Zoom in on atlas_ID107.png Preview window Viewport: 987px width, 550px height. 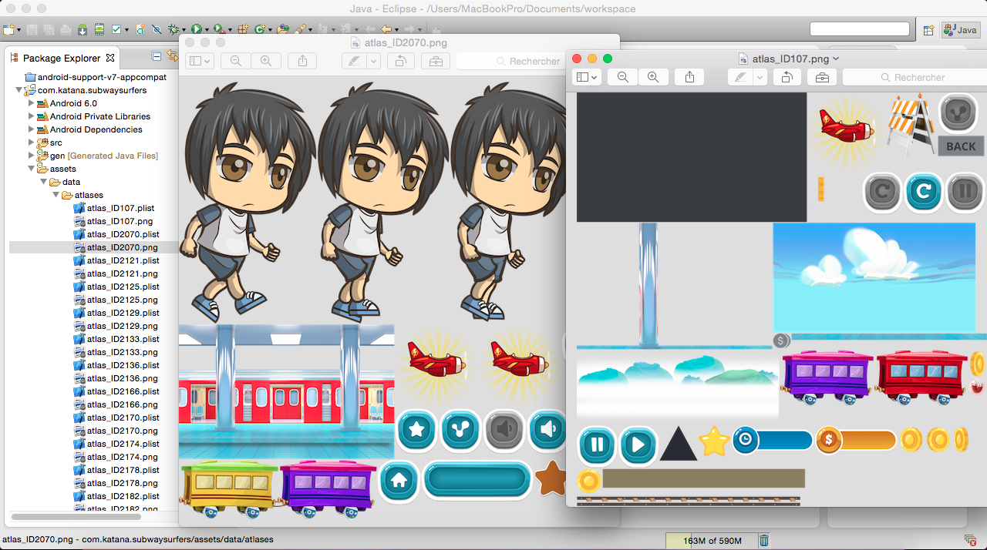click(653, 77)
